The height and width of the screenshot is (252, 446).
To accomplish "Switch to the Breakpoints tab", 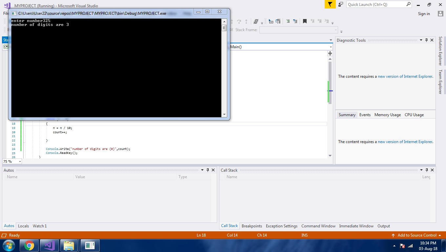I will click(x=252, y=226).
